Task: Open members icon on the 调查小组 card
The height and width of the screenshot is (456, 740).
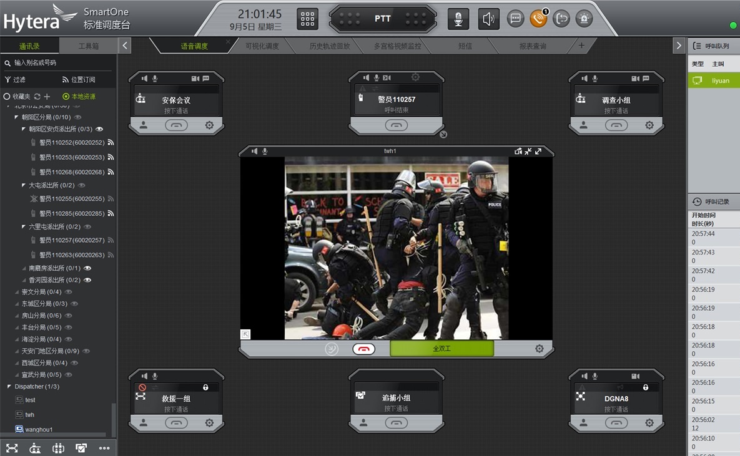Action: click(584, 125)
